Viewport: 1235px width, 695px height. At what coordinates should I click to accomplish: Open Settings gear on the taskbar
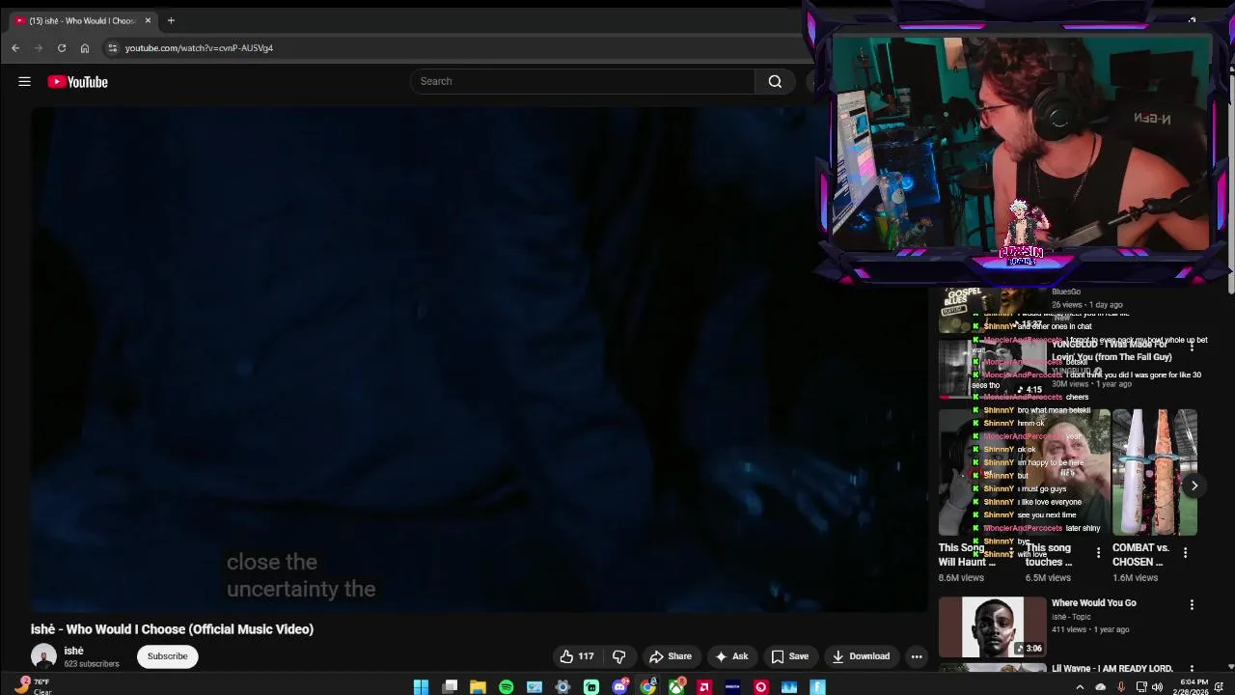coord(563,687)
